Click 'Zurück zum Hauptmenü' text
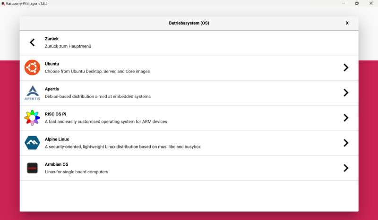The image size is (378, 220). (x=68, y=46)
